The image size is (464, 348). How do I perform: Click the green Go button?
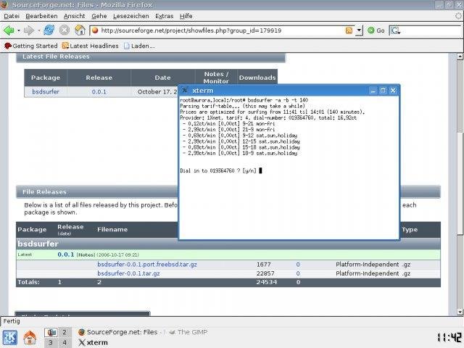tap(376, 30)
